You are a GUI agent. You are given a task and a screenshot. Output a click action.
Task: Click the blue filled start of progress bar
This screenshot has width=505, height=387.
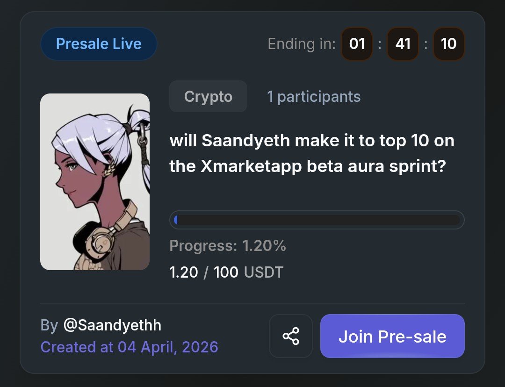(x=175, y=220)
